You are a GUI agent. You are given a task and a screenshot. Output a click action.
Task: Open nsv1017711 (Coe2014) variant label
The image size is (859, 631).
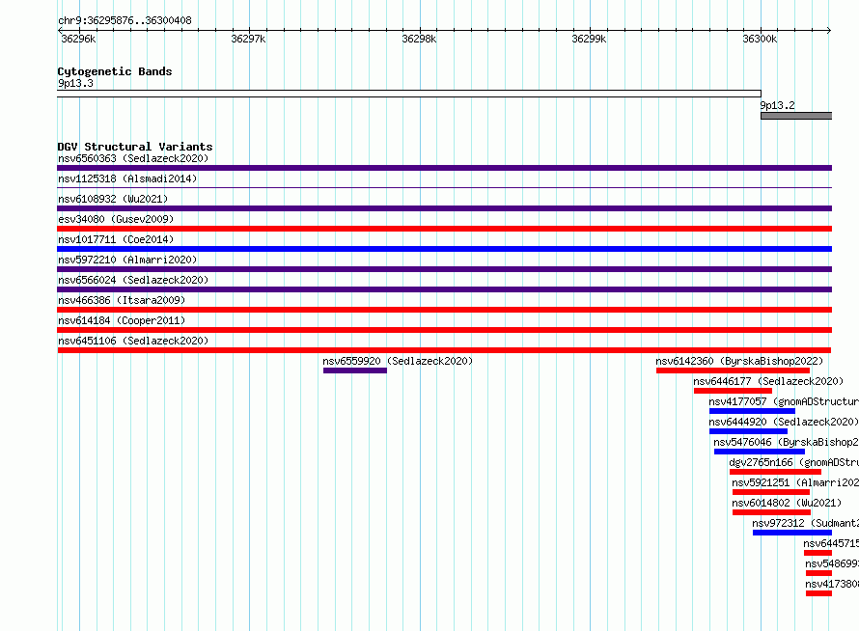pyautogui.click(x=116, y=239)
